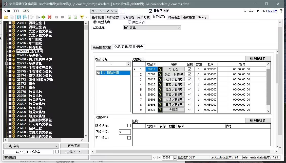The width and height of the screenshot is (286, 163).
Task: Click the task tree vertical scrollbar thumb
Action: [86, 28]
